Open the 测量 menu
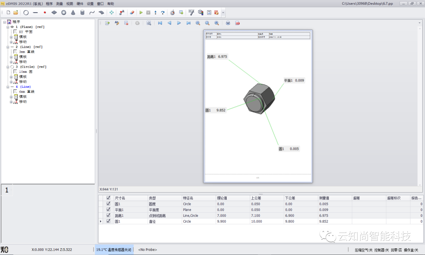 (59, 4)
